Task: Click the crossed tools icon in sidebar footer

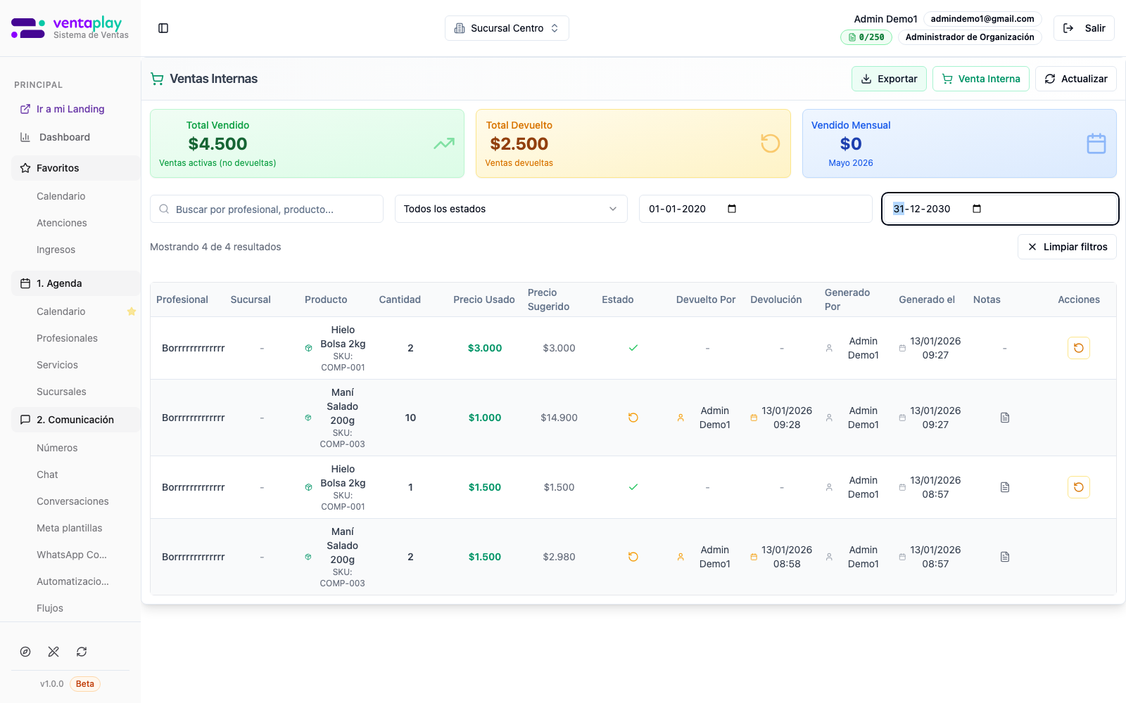Action: (53, 652)
